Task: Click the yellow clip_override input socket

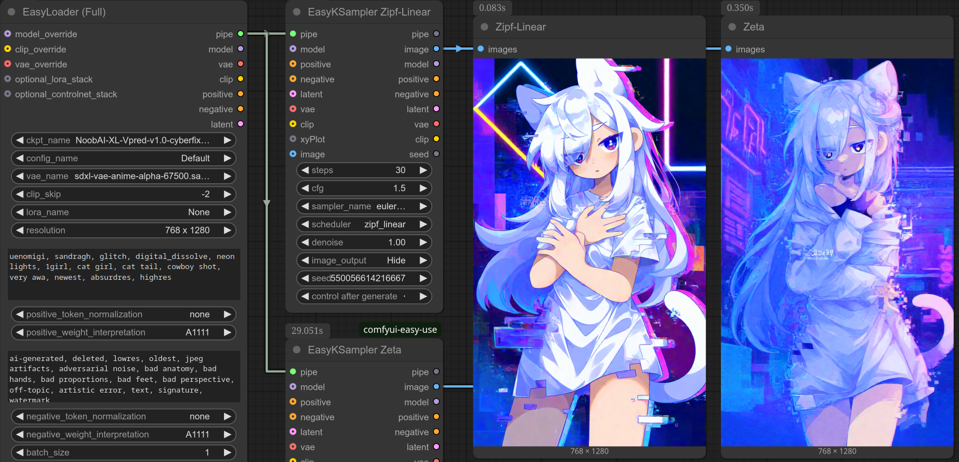Action: (x=7, y=49)
